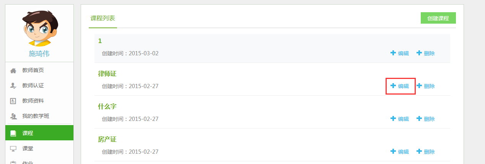485x164 pixels.
Task: Click the plus icon before 编辑 for 律师证
Action: (x=393, y=86)
